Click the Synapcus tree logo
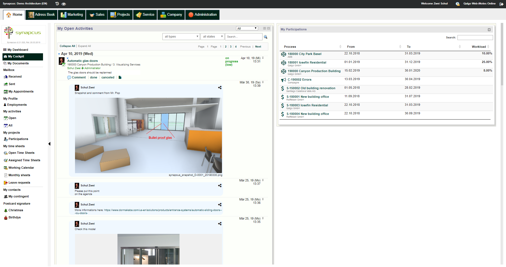 9,33
